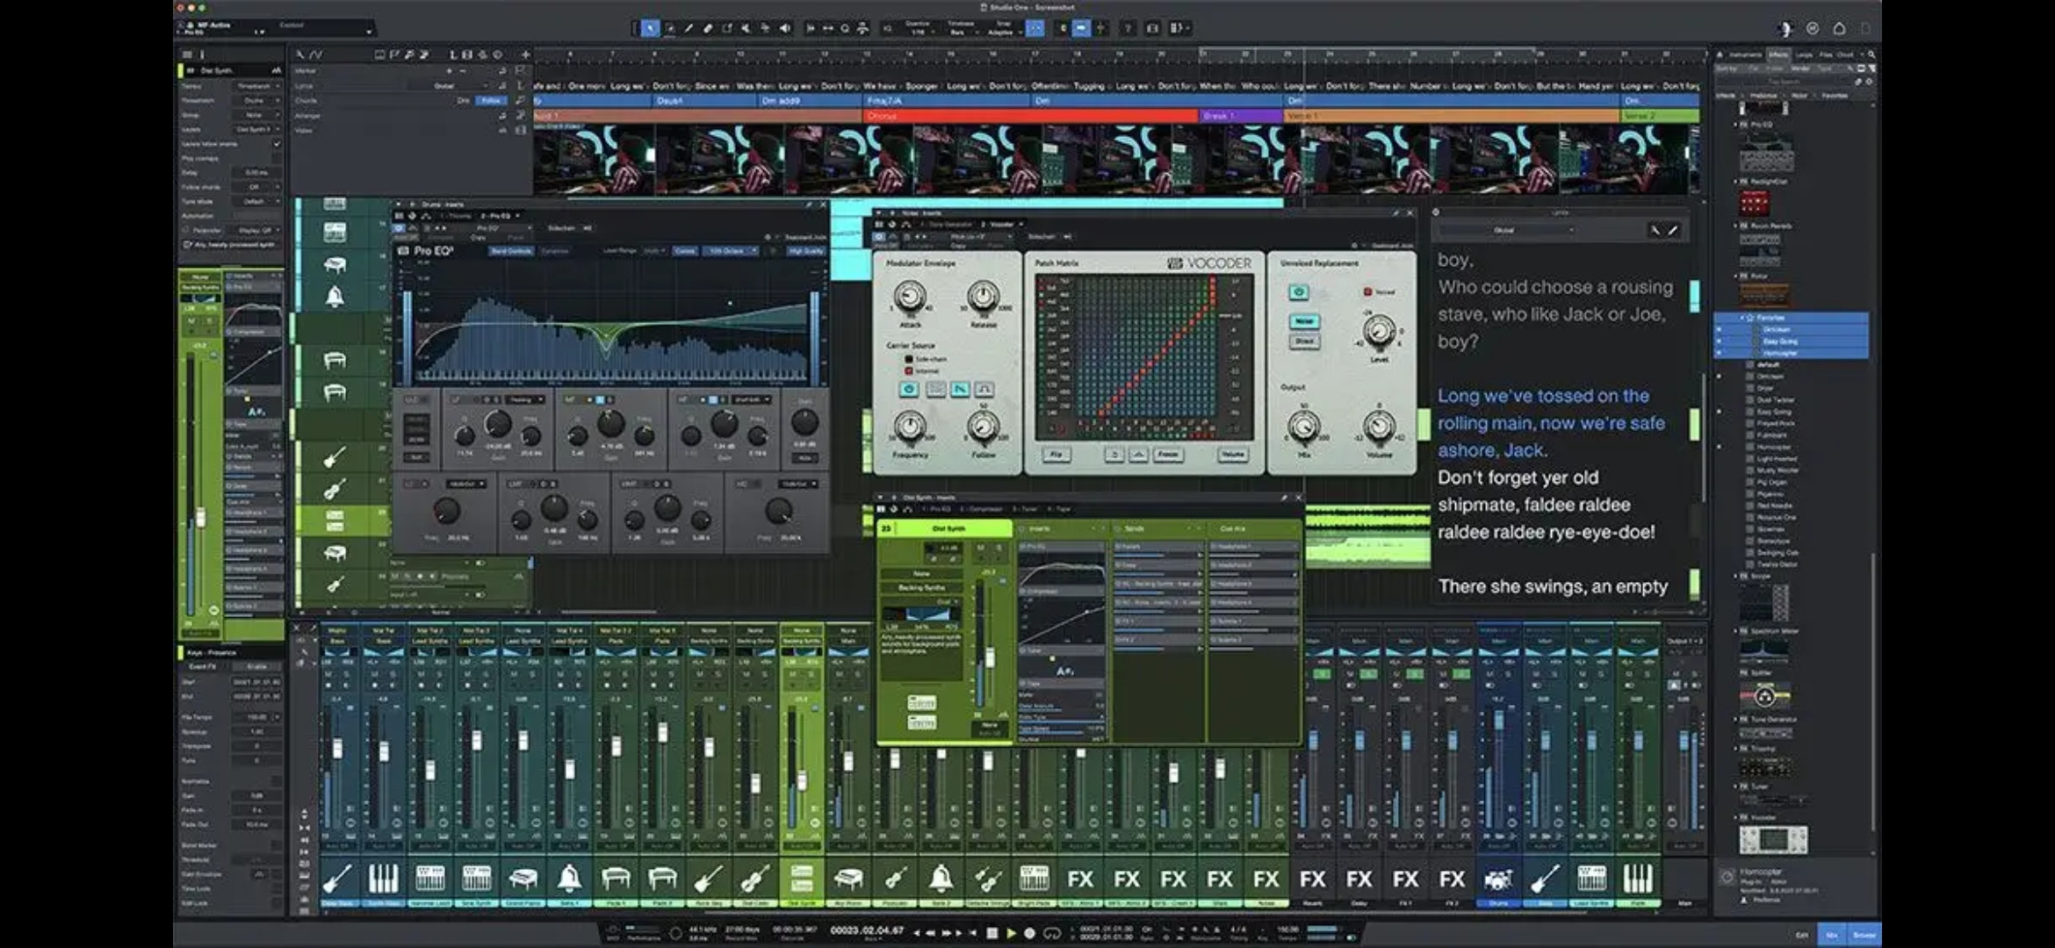Enable Side-chain carrier source in Vocoder
The image size is (2055, 948).
point(909,359)
